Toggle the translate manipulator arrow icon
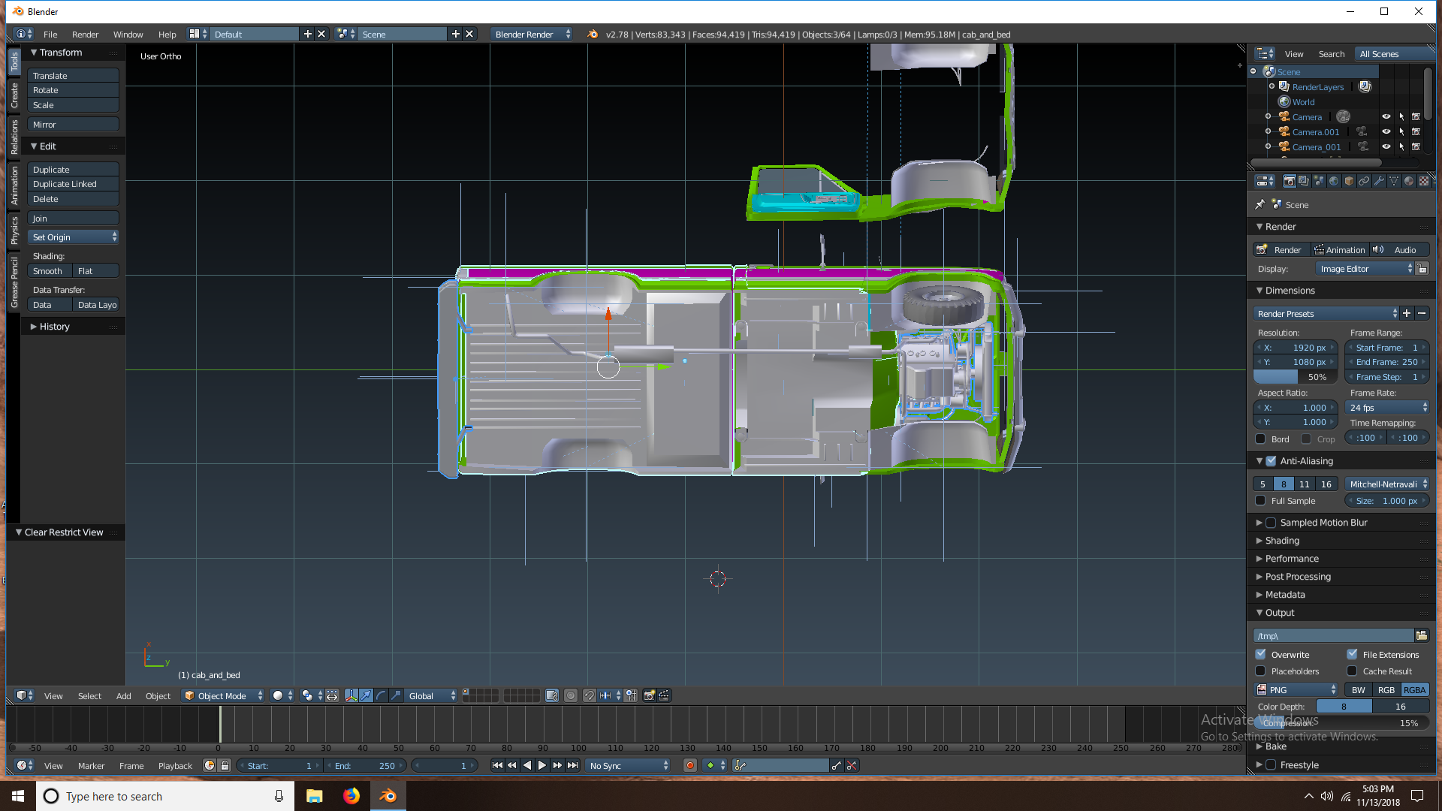 point(366,695)
